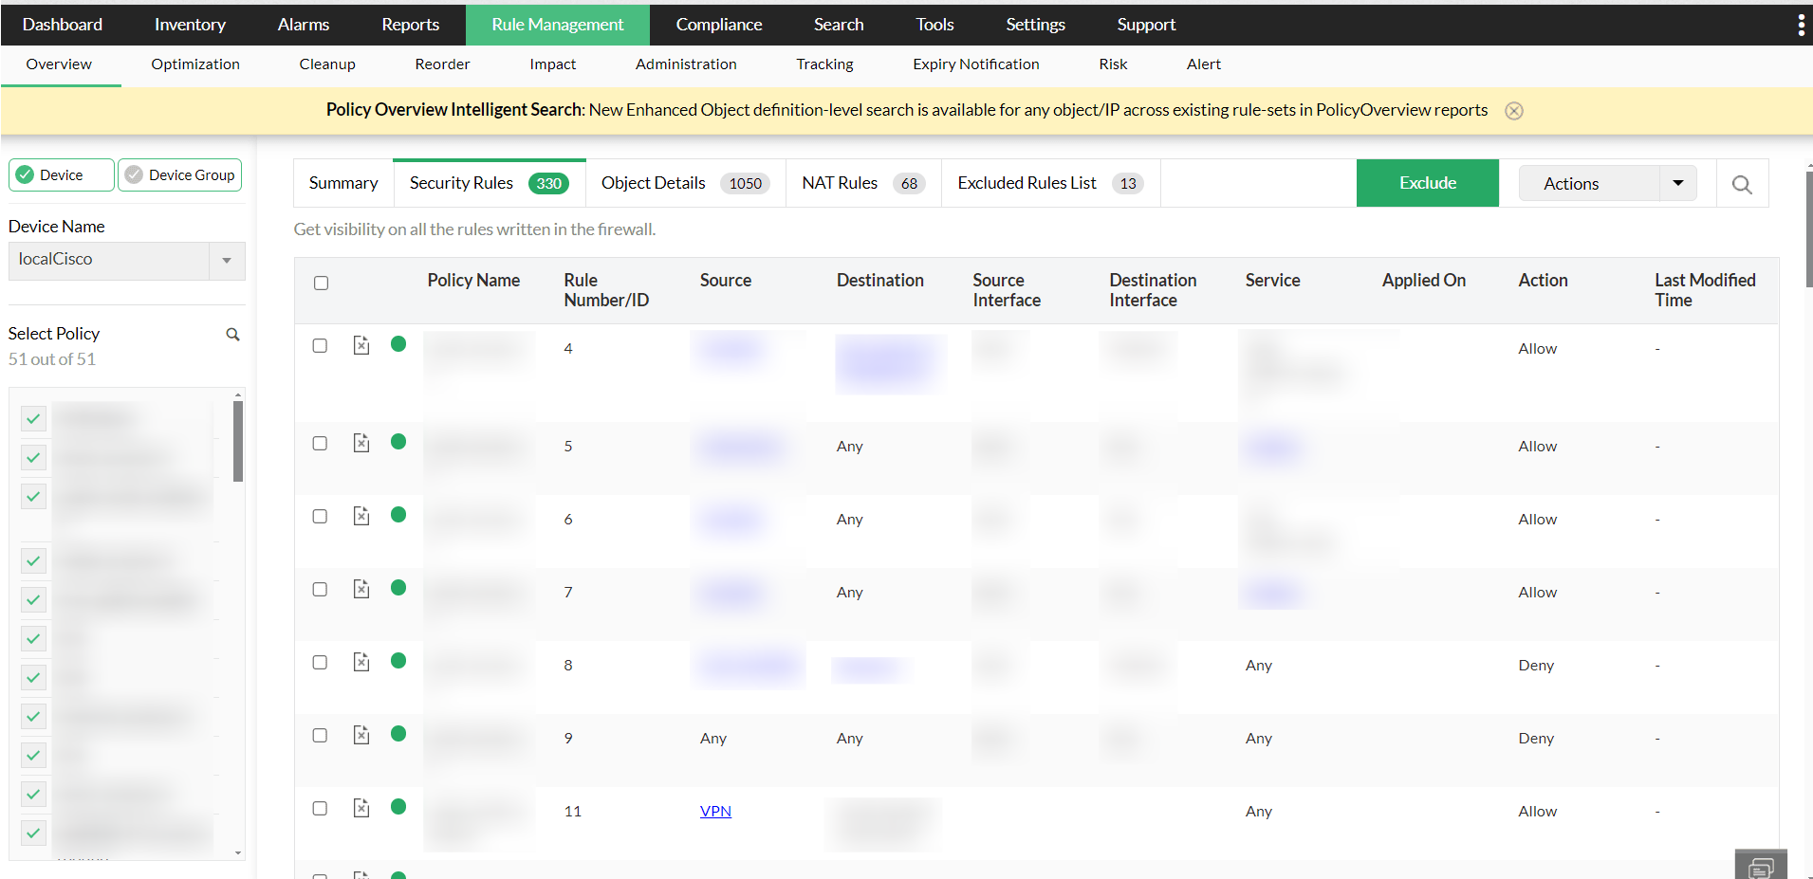The height and width of the screenshot is (879, 1813).
Task: Open rule number 8 link
Action: coord(568,666)
